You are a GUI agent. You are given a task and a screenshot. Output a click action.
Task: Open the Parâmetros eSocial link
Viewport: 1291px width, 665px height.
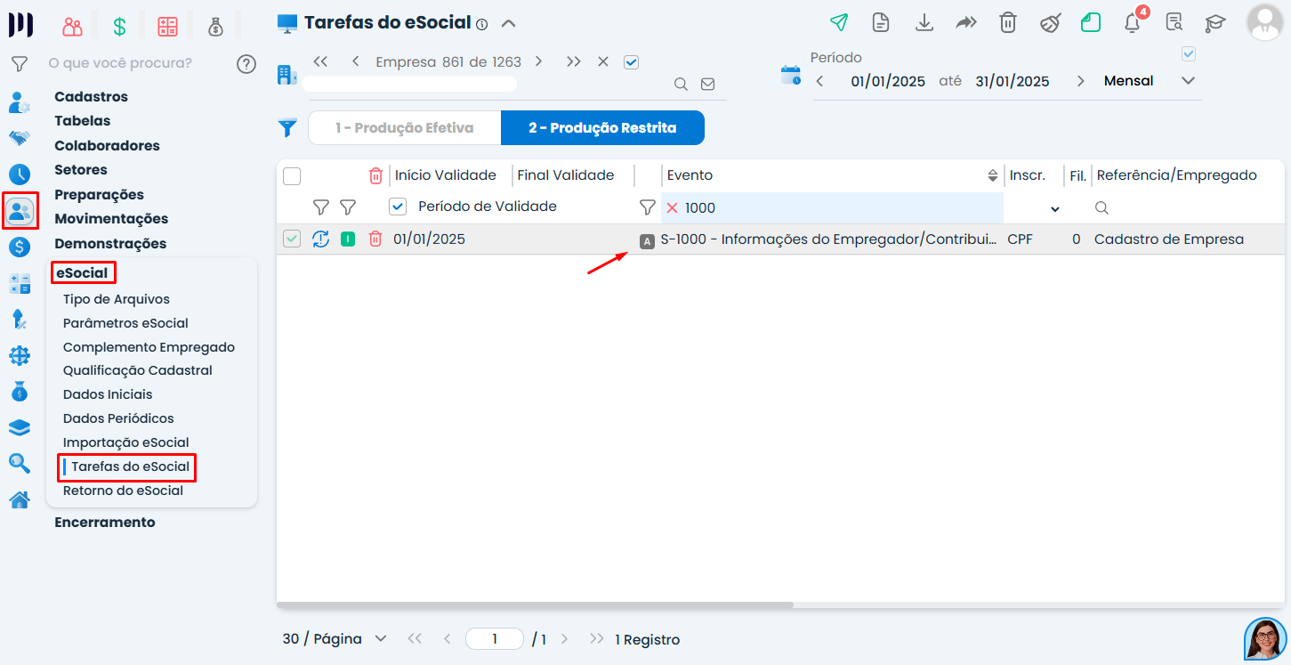tap(125, 323)
